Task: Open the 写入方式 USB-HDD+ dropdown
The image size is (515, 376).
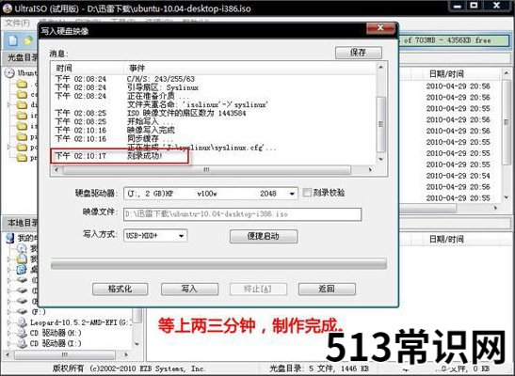Action: (x=155, y=235)
